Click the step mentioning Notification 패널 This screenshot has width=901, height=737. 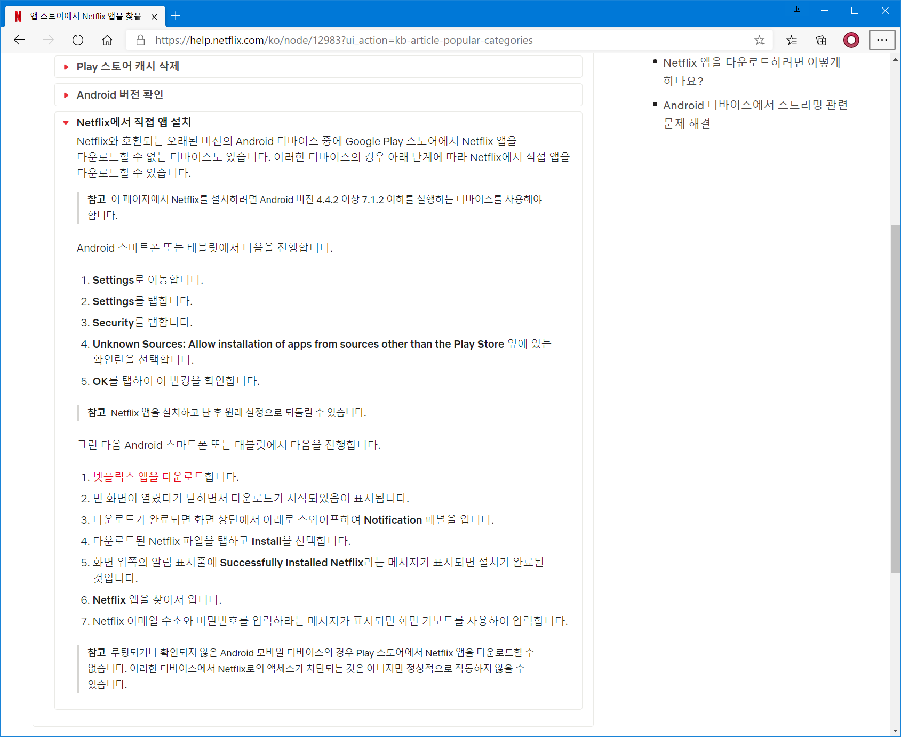(293, 520)
